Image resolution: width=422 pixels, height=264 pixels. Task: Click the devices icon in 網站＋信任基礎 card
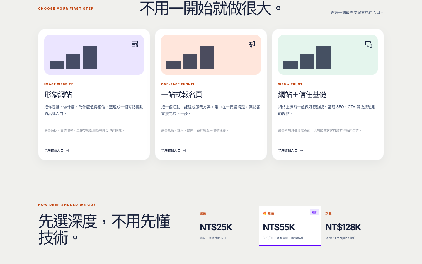[x=369, y=44]
